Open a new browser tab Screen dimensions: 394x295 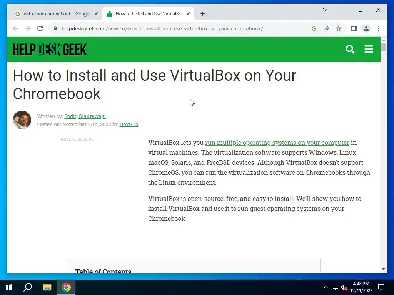[x=203, y=14]
